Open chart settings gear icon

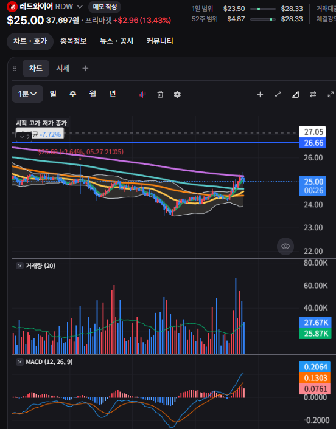[177, 94]
